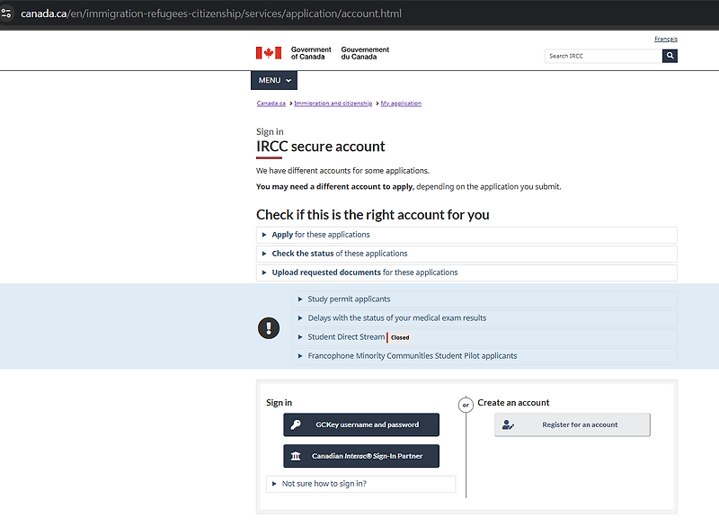Expand Francophone Minority Communities Student Pilot notice
719x527 pixels.
[484, 356]
